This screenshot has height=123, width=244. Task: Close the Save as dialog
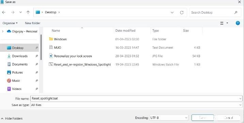point(240,2)
